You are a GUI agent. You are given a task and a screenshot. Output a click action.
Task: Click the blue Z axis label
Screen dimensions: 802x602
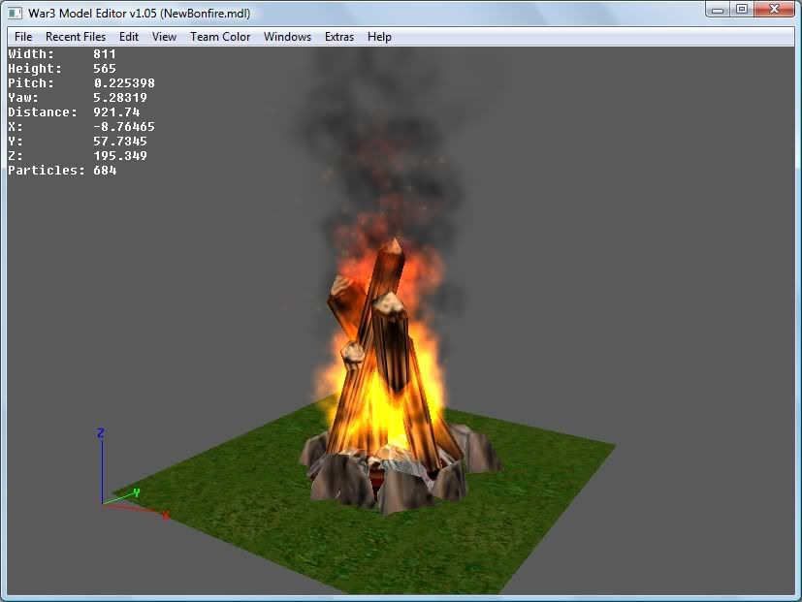coord(101,433)
